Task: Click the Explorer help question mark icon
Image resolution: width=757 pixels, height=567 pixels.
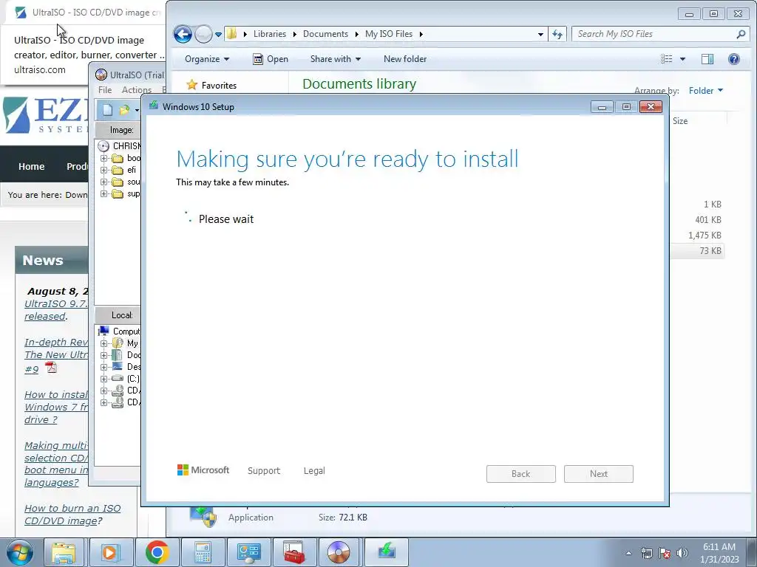Action: (734, 59)
